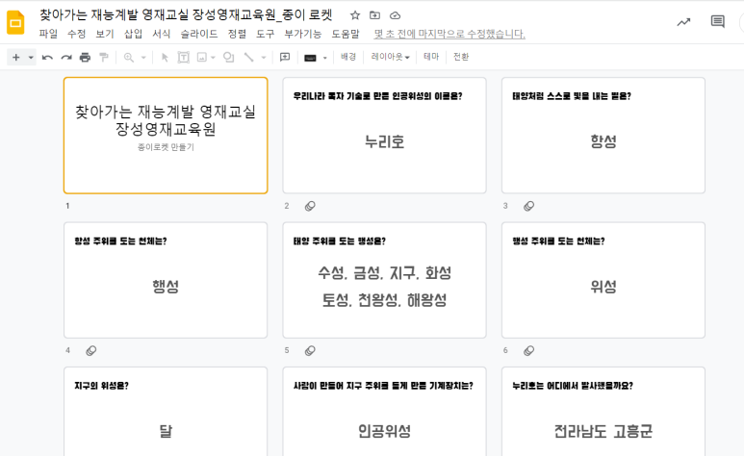Open the 부가기능 menu
This screenshot has width=744, height=456.
(x=303, y=34)
